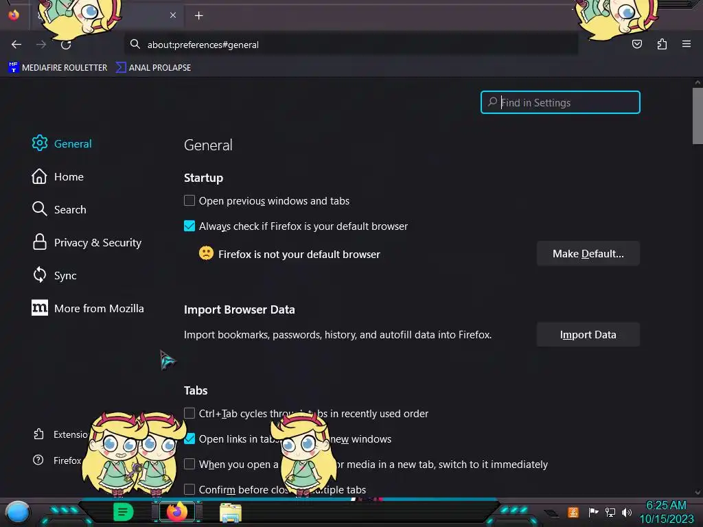703x527 pixels.
Task: Close the current browser tab
Action: [x=173, y=15]
